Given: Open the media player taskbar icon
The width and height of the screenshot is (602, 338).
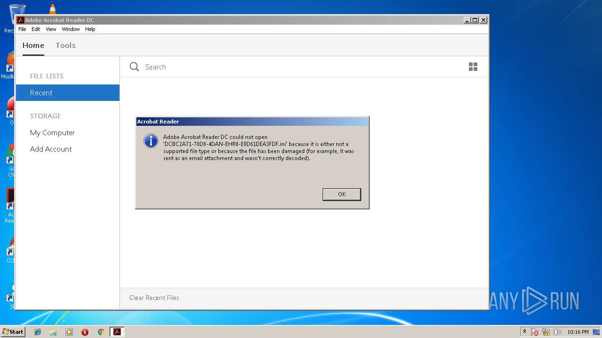Looking at the screenshot, I should tap(69, 332).
